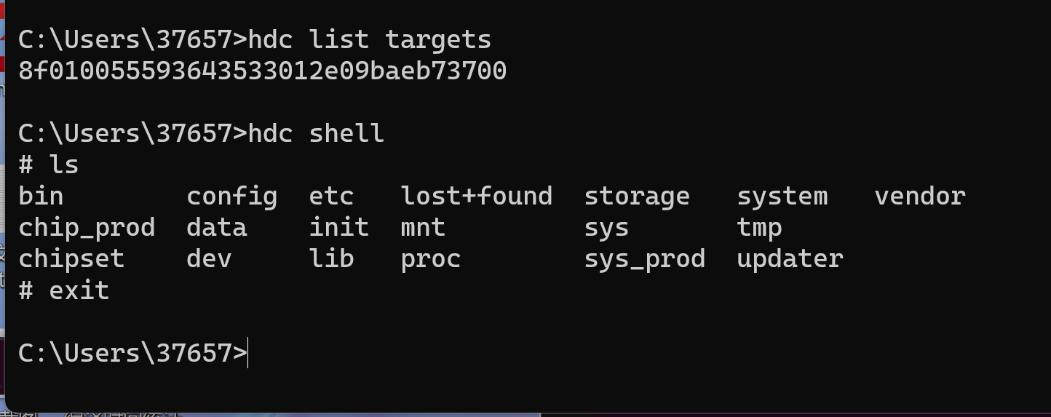Click the "bin" directory name
The height and width of the screenshot is (417, 1051).
pos(41,196)
